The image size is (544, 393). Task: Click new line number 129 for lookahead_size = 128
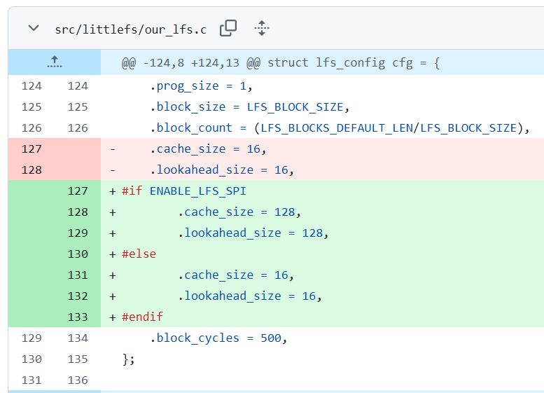78,233
